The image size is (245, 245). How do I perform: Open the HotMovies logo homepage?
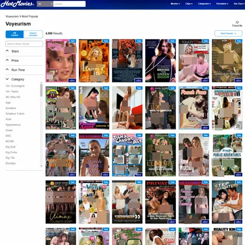[17, 4]
